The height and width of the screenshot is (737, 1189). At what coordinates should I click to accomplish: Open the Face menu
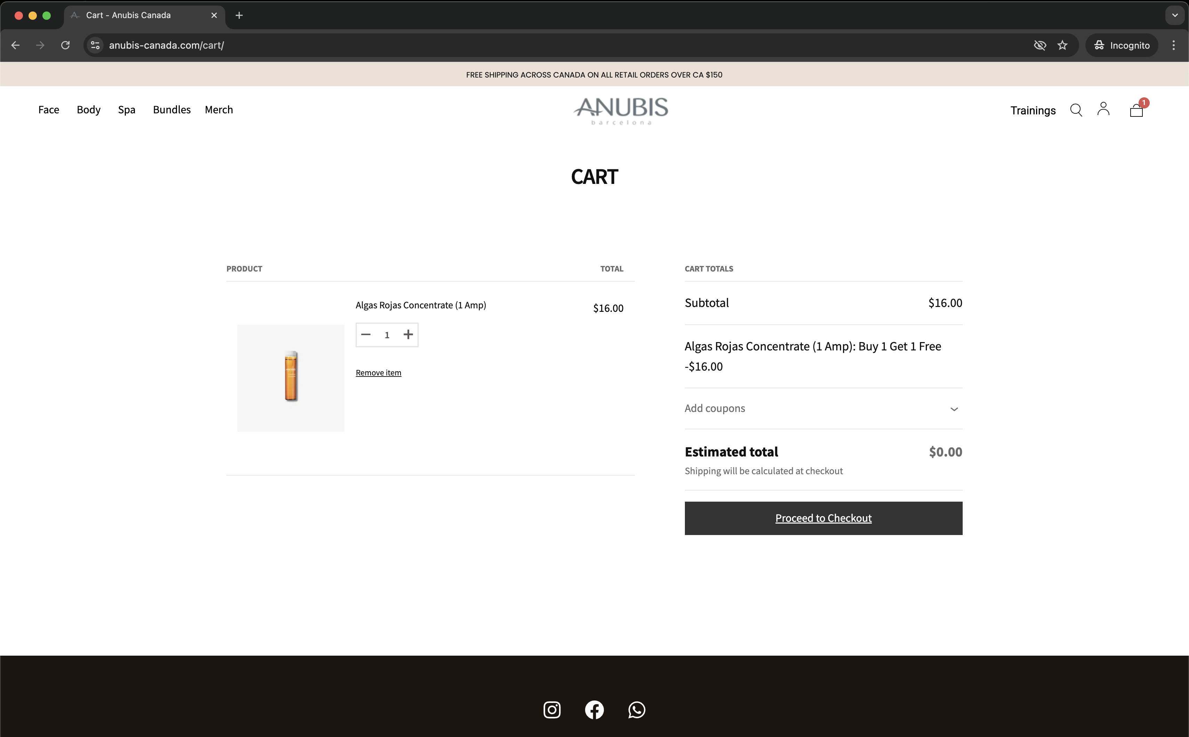(49, 110)
